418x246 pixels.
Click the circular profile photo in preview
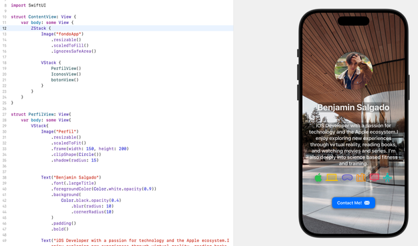pyautogui.click(x=354, y=71)
